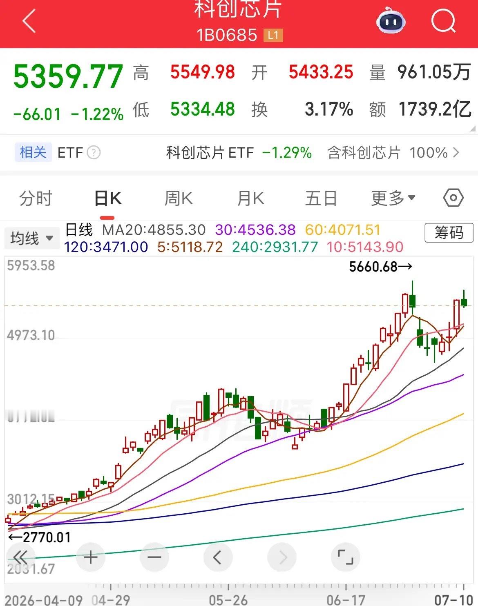
Task: Tap the 2770.01 low price marker
Action: tap(40, 537)
